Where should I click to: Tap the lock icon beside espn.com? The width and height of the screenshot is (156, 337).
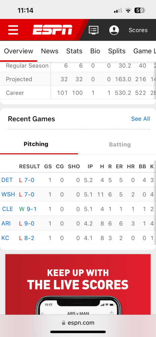[x=63, y=323]
